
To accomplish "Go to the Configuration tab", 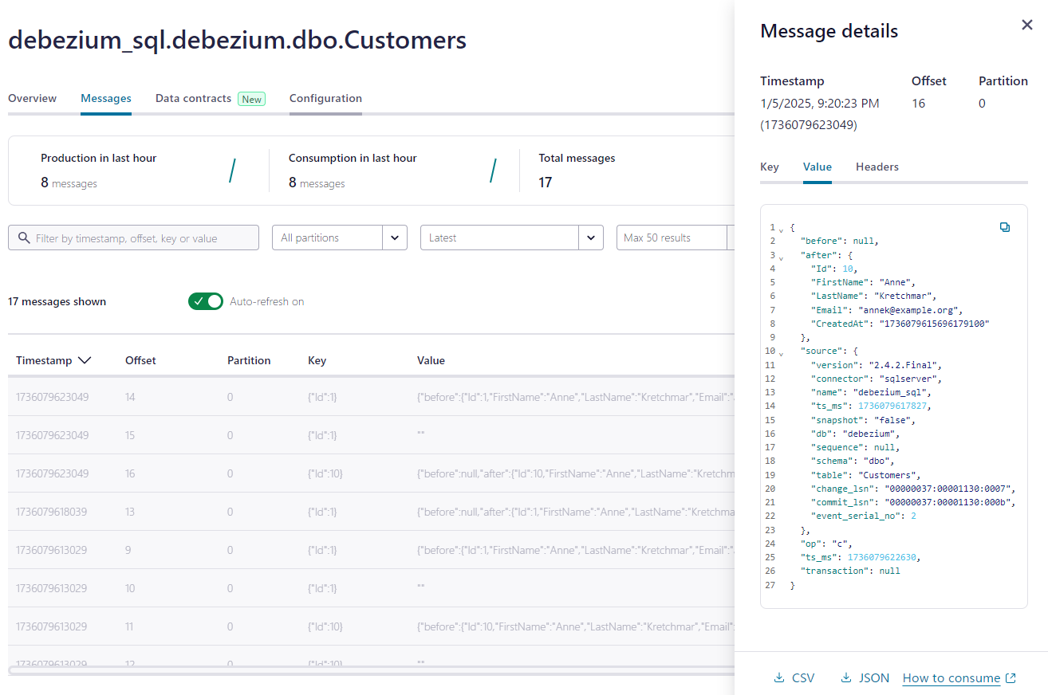I will (325, 98).
